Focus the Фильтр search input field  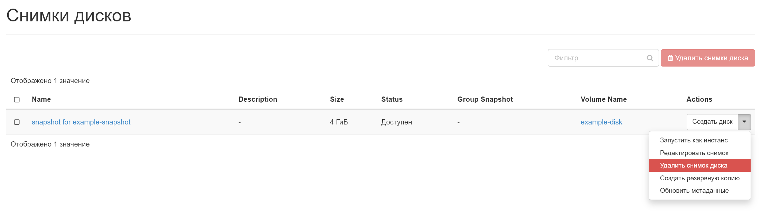point(598,58)
